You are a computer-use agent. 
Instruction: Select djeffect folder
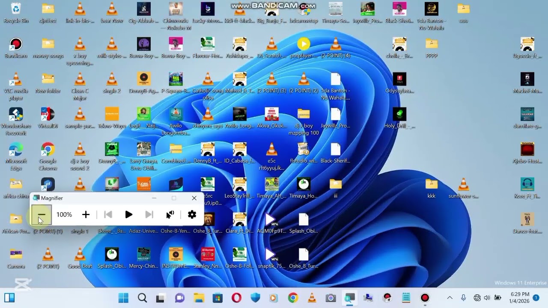[48, 13]
